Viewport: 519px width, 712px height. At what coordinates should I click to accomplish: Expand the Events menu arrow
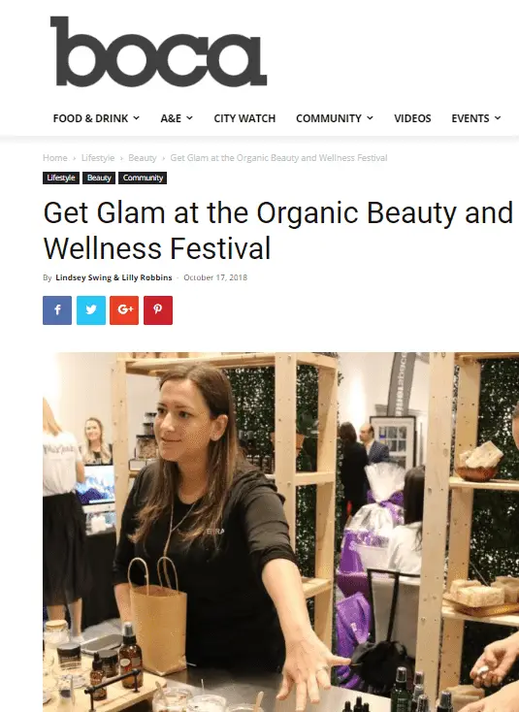[498, 118]
